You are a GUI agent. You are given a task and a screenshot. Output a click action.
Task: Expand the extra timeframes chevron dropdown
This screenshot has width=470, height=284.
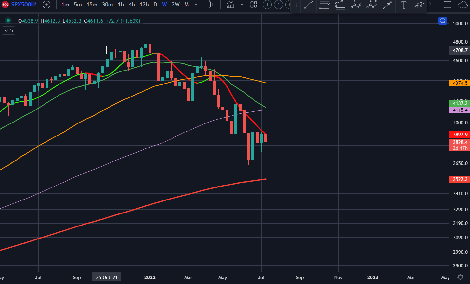tap(196, 5)
